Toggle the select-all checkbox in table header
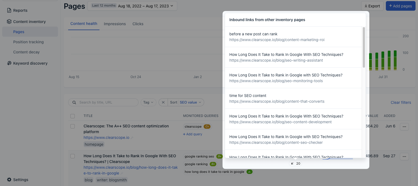The image size is (418, 186). [73, 116]
